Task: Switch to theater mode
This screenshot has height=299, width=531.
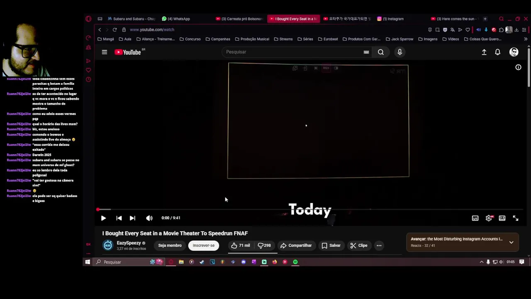Action: coord(502,218)
